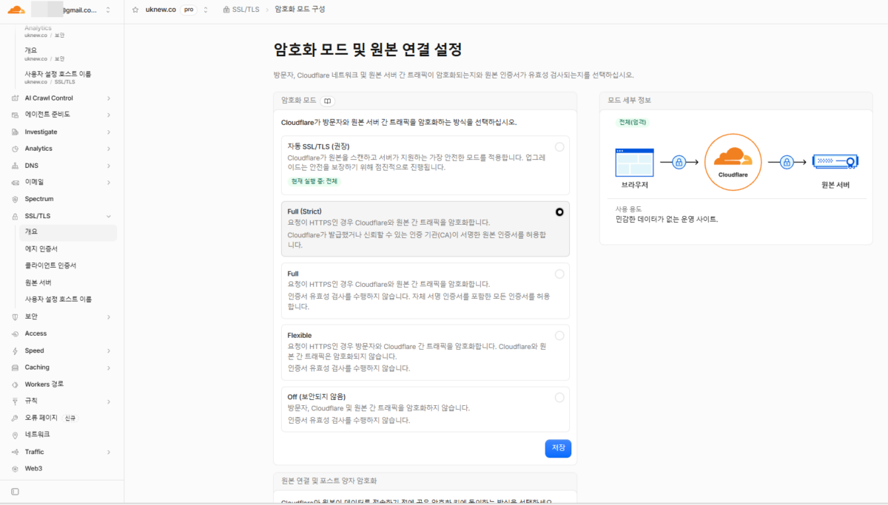Click the Speed lightning bolt icon
The height and width of the screenshot is (505, 888).
[x=16, y=350]
